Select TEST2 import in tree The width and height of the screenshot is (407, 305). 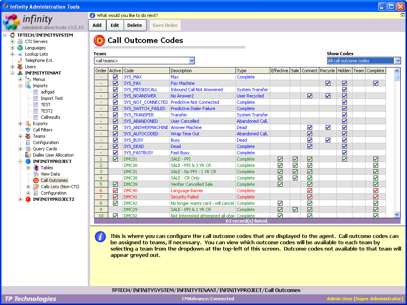point(47,111)
